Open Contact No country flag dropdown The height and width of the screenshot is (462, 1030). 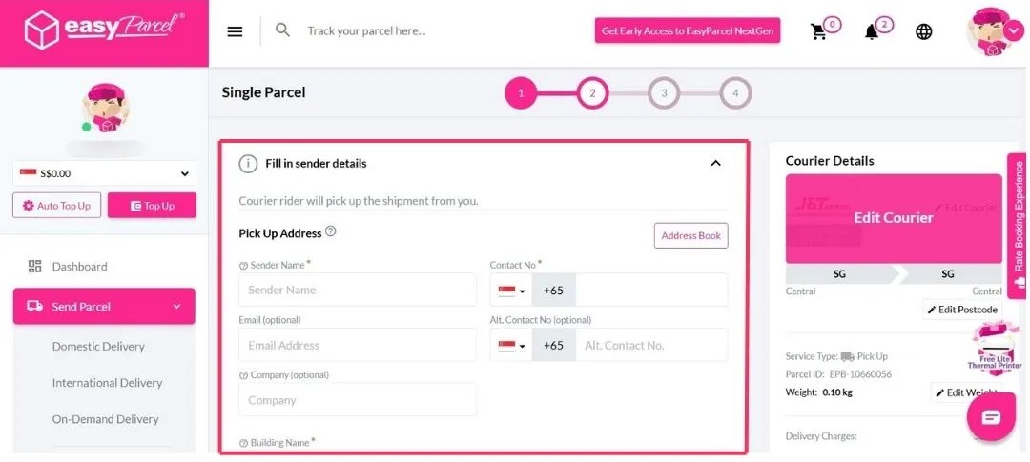511,291
